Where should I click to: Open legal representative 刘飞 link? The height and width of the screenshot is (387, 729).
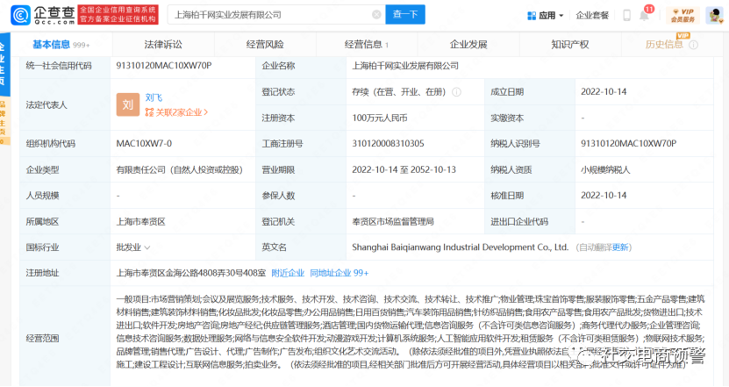coord(154,97)
